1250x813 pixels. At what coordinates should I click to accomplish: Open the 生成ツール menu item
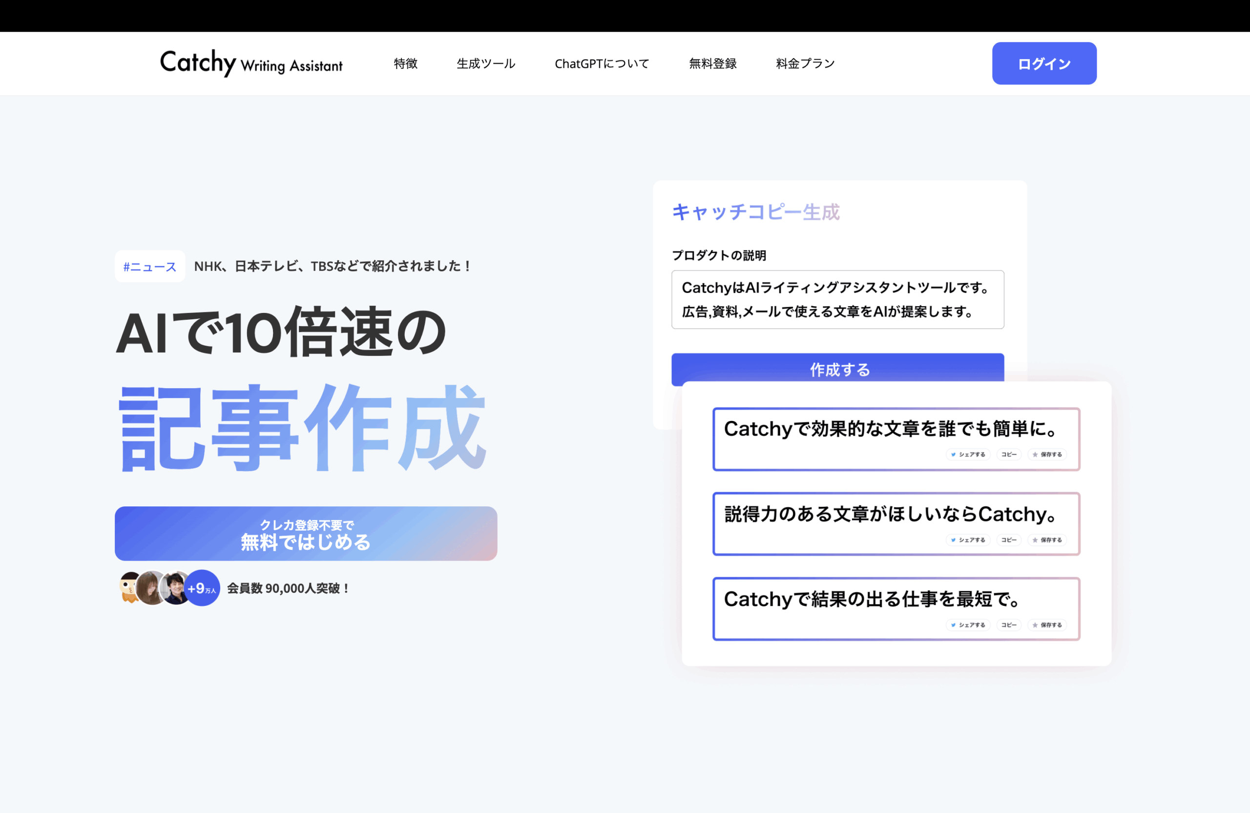pyautogui.click(x=486, y=63)
